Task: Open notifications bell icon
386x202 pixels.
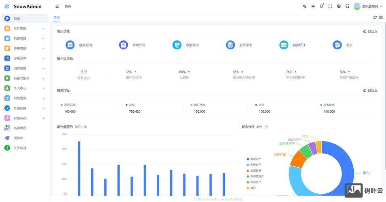Action: tap(322, 6)
